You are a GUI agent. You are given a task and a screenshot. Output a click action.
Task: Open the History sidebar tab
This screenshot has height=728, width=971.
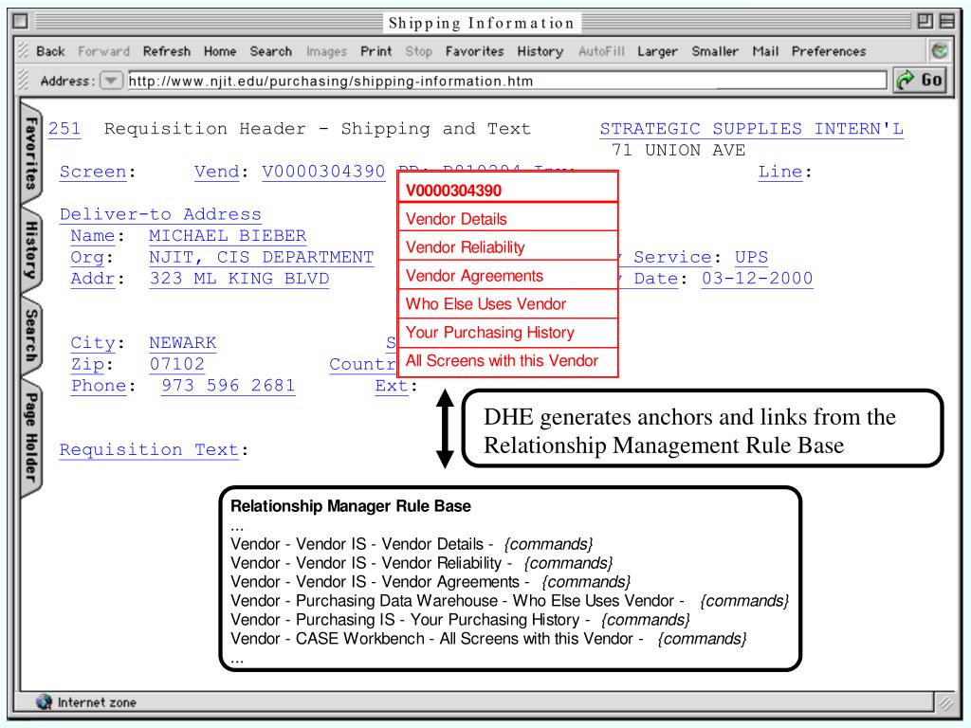(31, 249)
